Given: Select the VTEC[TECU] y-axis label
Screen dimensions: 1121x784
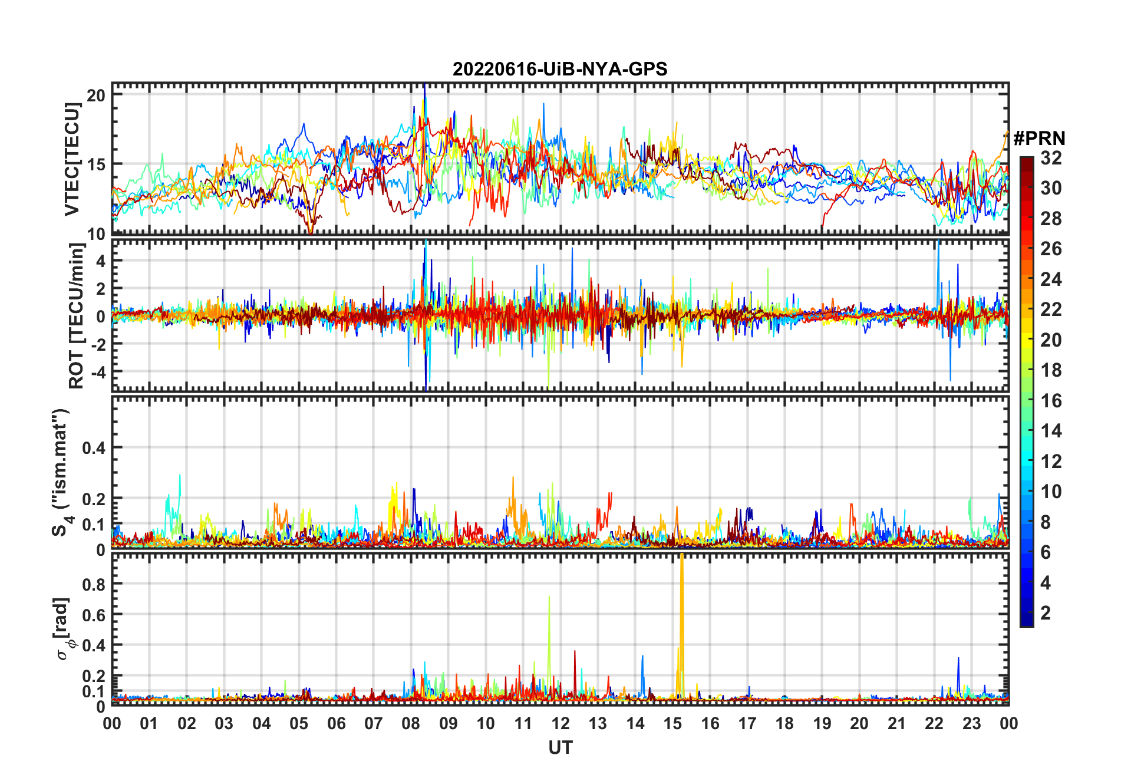Looking at the screenshot, I should 72,159.
